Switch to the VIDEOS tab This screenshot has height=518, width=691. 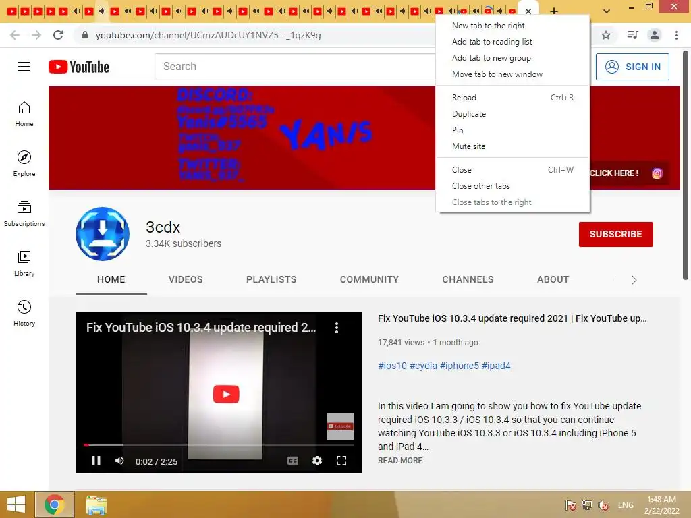[x=186, y=279]
